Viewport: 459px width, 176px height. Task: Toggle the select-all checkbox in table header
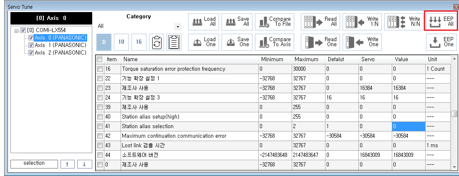click(100, 59)
